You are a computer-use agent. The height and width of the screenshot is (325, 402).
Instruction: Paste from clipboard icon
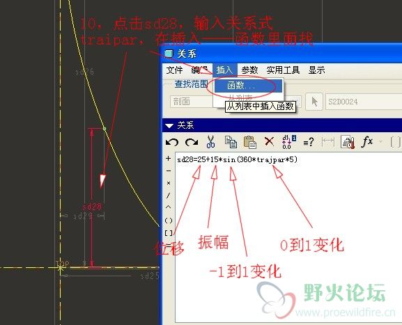pyautogui.click(x=249, y=142)
